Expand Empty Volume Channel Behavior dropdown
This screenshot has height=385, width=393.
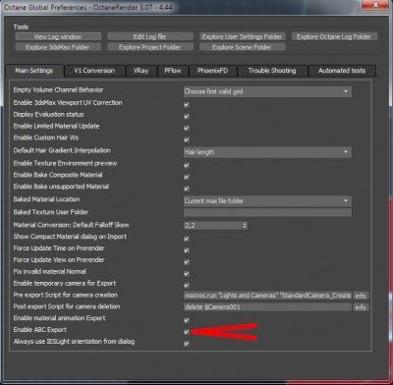[x=267, y=91]
